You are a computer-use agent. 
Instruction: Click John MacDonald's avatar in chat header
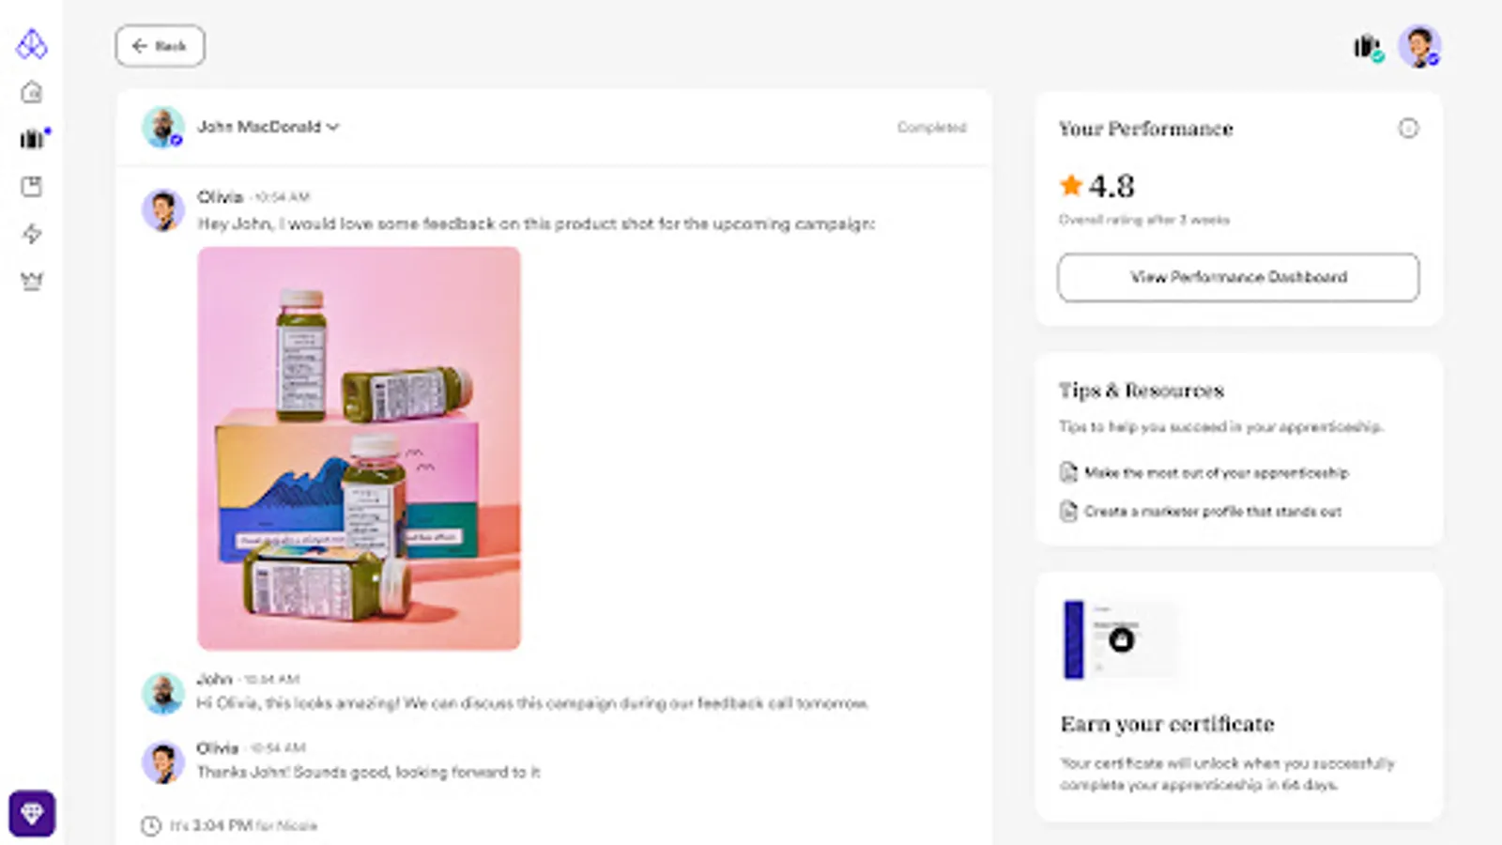pos(162,127)
